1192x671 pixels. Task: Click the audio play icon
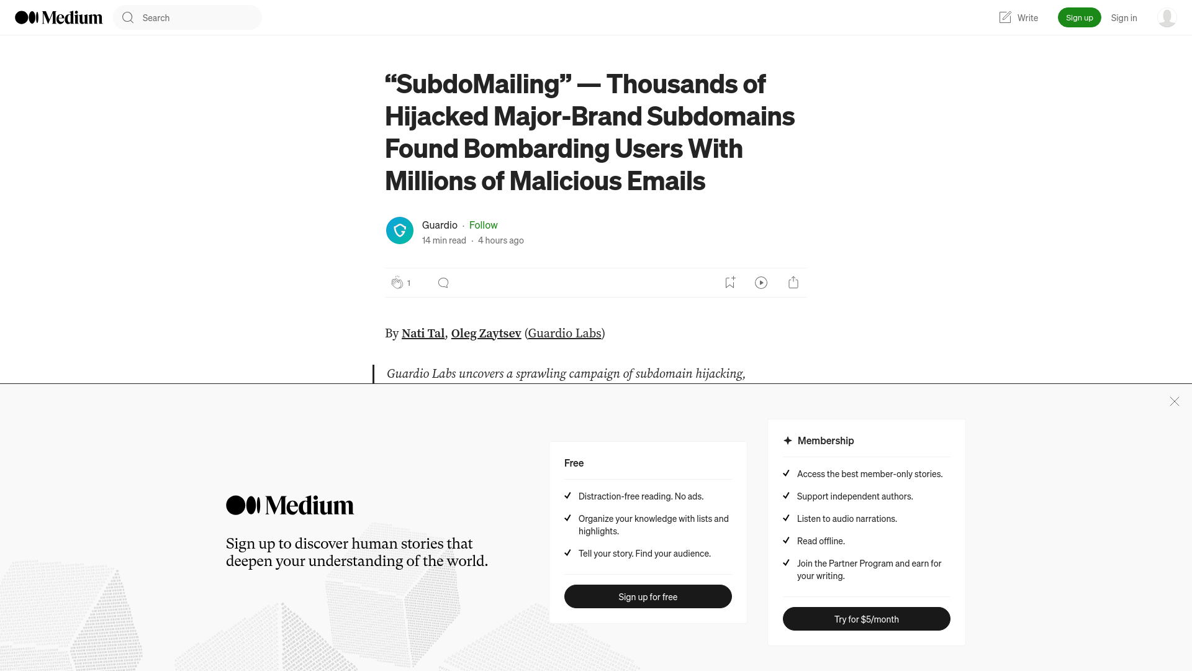point(761,283)
